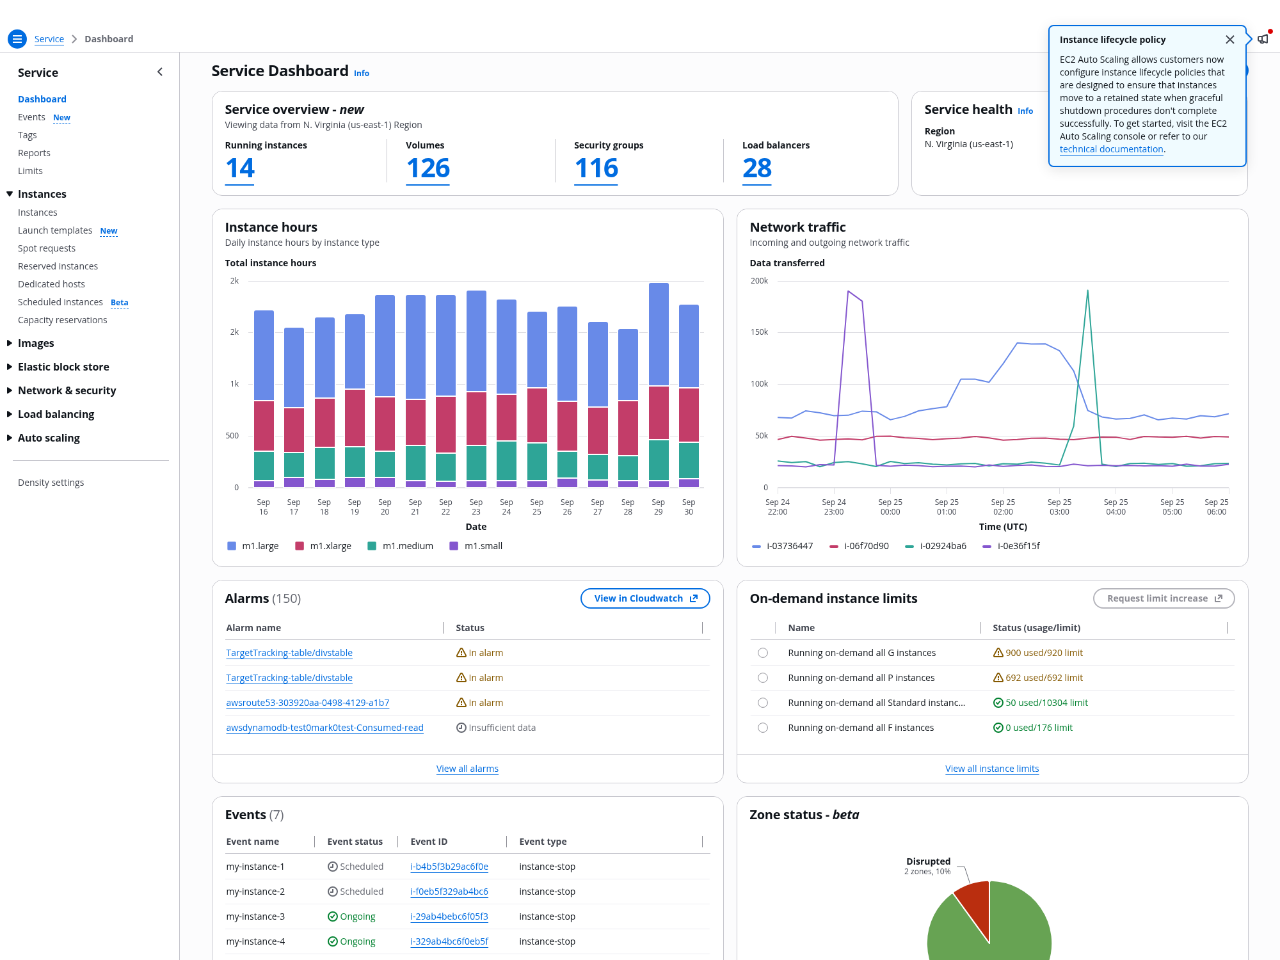Open Spot requests in the sidebar
The image size is (1280, 960).
click(47, 248)
